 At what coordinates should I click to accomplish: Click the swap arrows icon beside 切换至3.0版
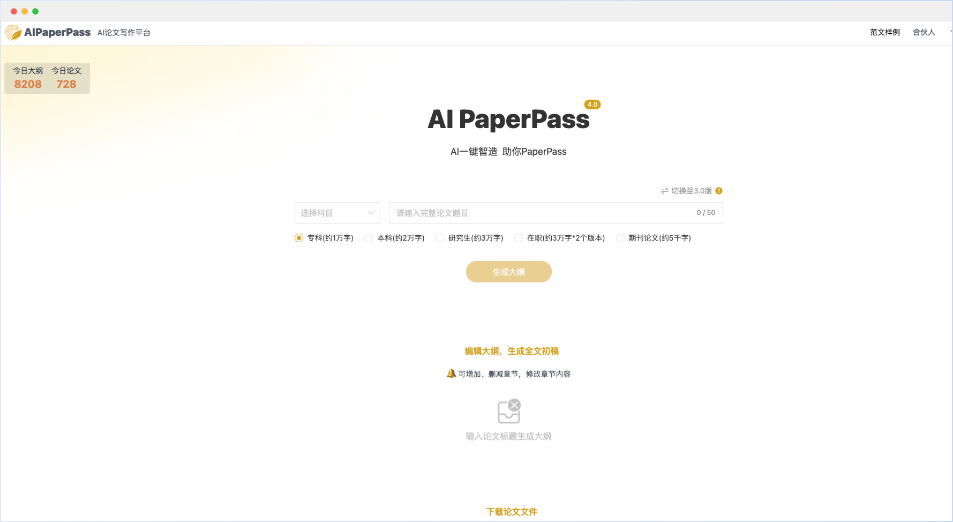664,191
